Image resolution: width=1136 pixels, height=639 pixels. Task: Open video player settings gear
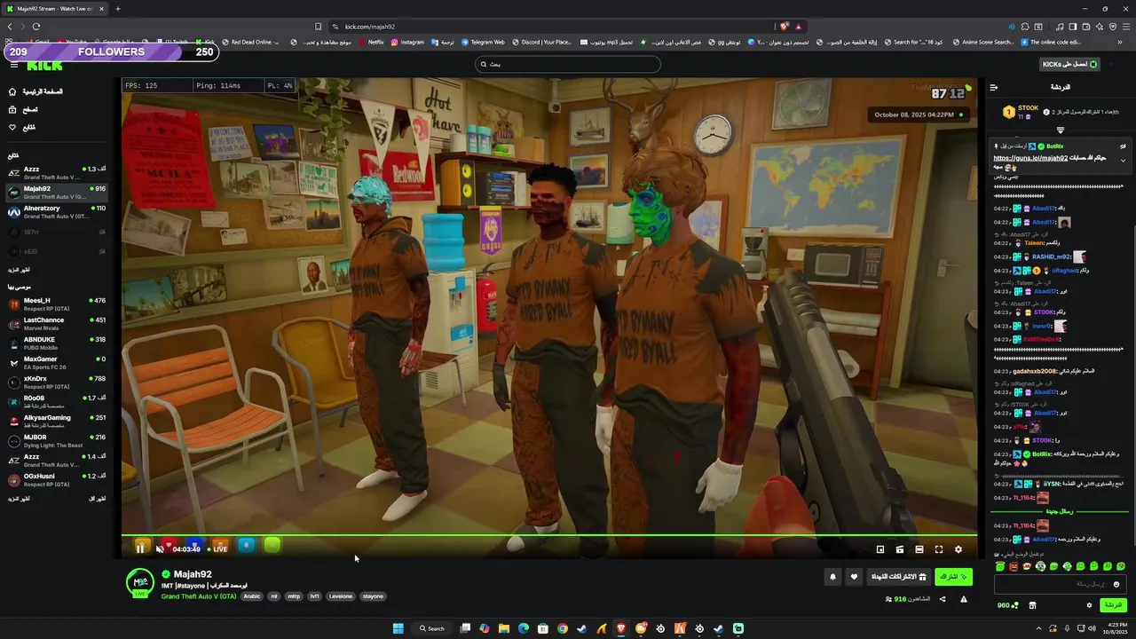(958, 549)
